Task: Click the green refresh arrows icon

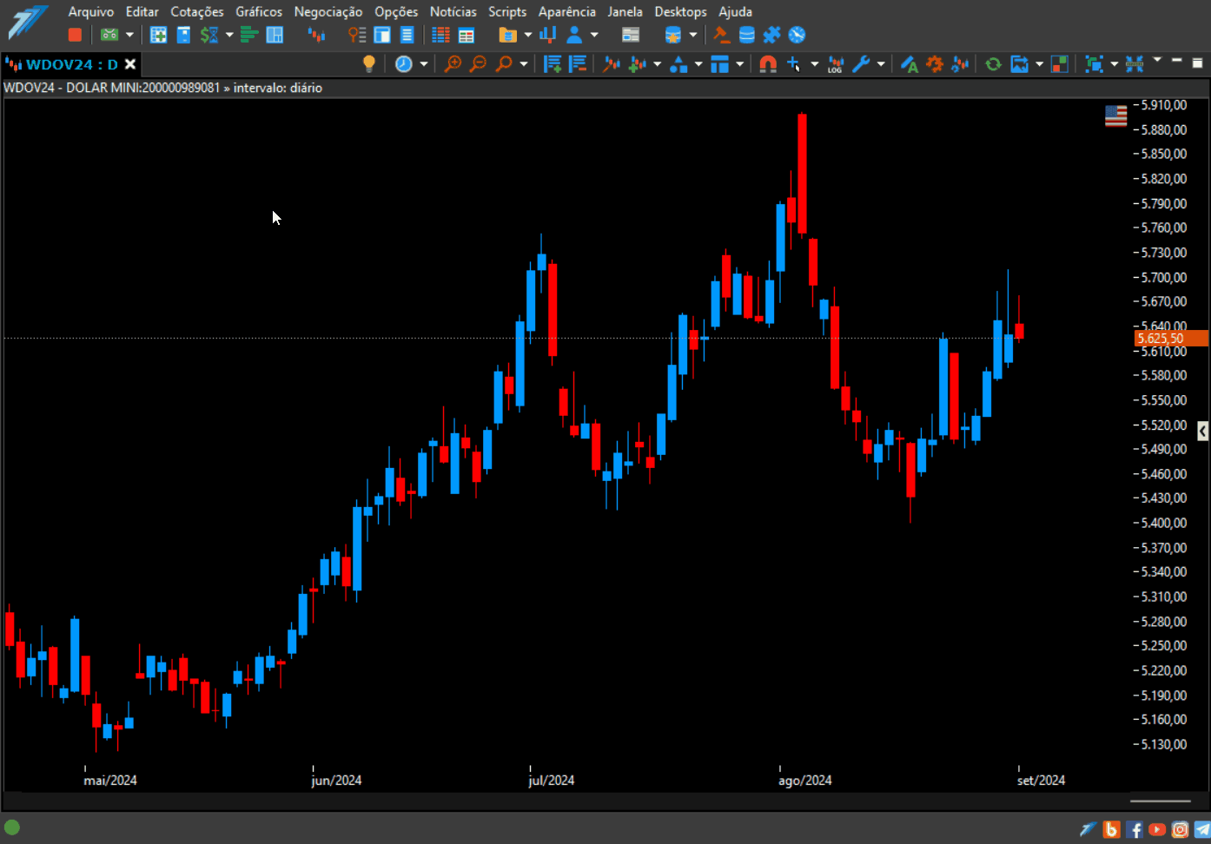Action: tap(993, 64)
